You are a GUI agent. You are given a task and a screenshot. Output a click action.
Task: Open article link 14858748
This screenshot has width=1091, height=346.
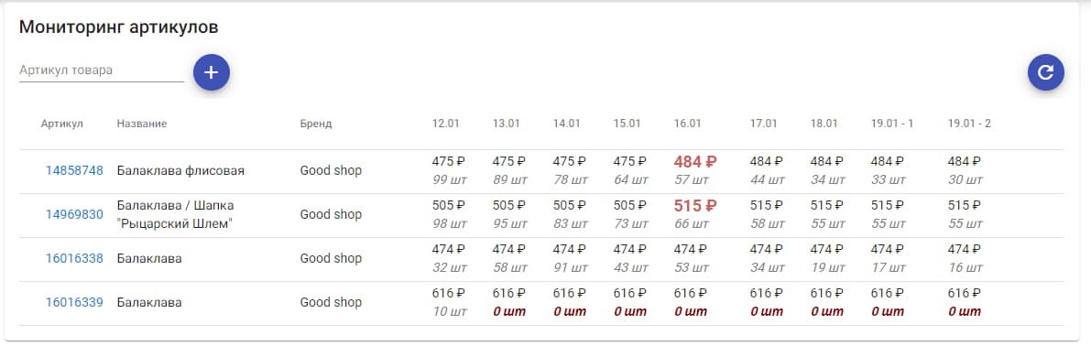[x=74, y=170]
